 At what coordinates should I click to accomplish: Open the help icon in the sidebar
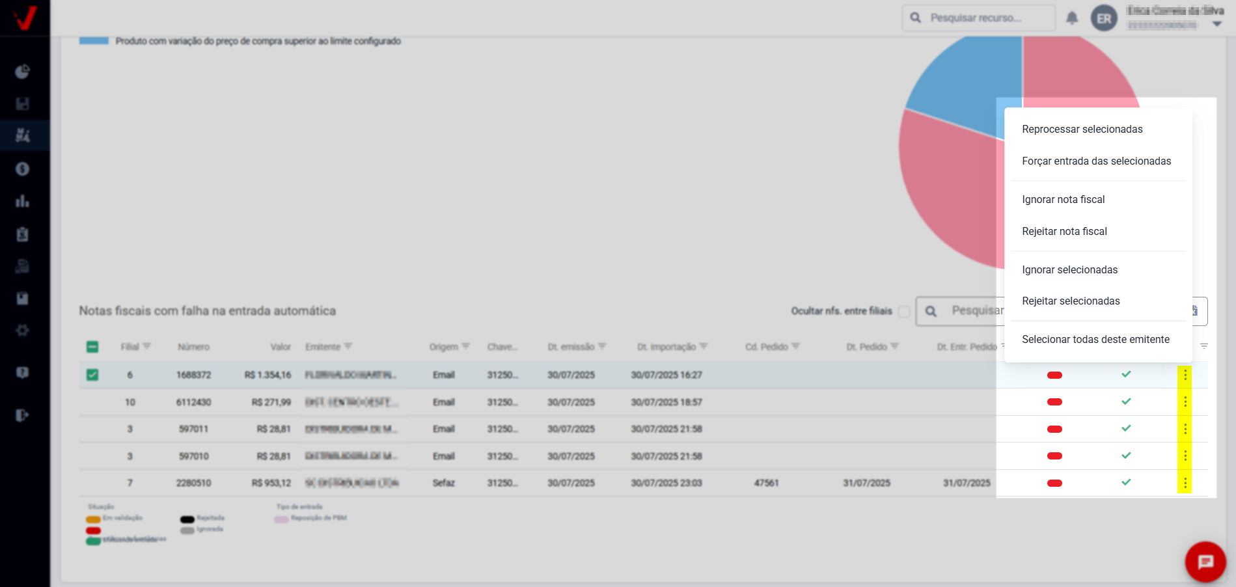[x=23, y=373]
